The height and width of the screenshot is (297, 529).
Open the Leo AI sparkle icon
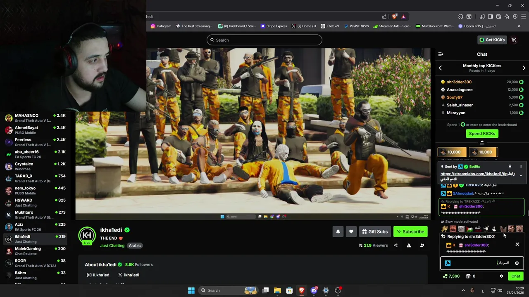507,16
